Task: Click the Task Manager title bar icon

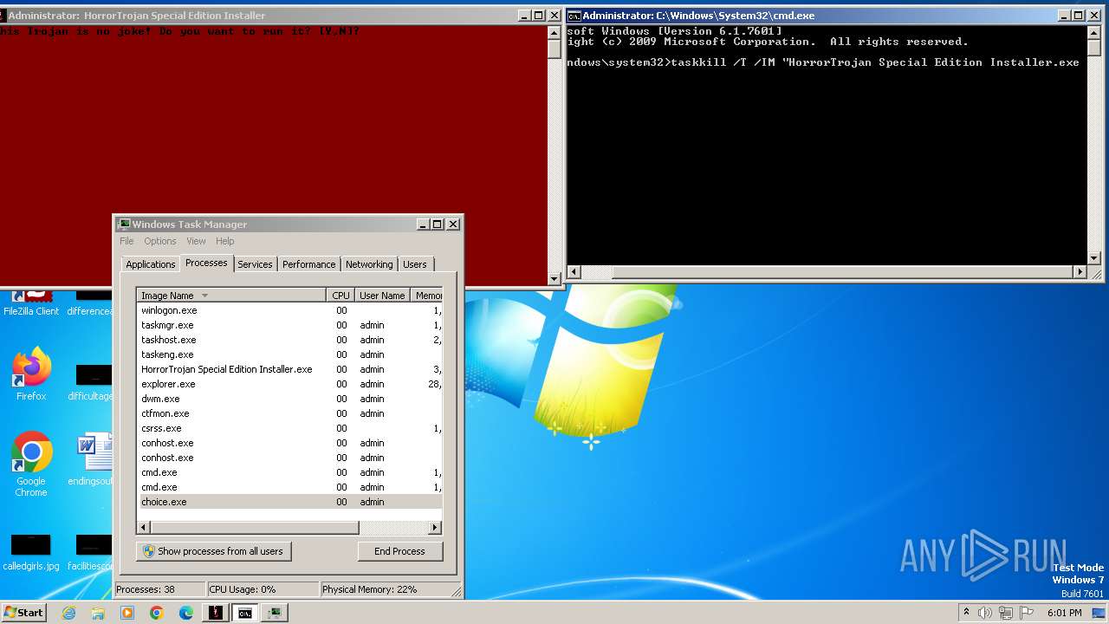Action: click(124, 224)
